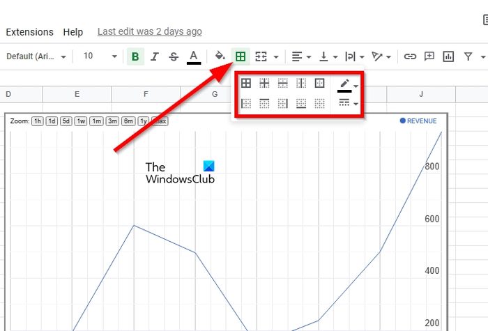This screenshot has width=488, height=331.
Task: Toggle strikethrough formatting
Action: coord(174,56)
